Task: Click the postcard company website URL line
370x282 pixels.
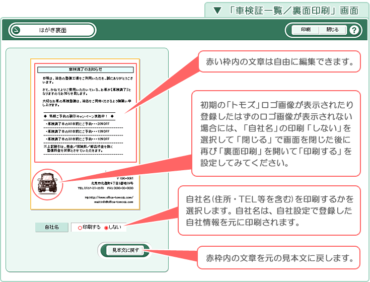Action: point(109,197)
